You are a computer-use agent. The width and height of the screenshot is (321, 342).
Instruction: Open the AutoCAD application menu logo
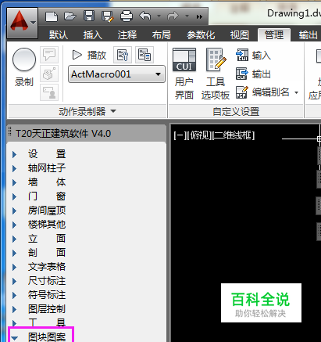coord(20,21)
